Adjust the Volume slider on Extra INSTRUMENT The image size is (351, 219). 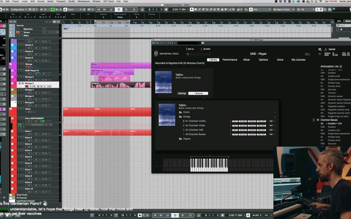click(35, 125)
